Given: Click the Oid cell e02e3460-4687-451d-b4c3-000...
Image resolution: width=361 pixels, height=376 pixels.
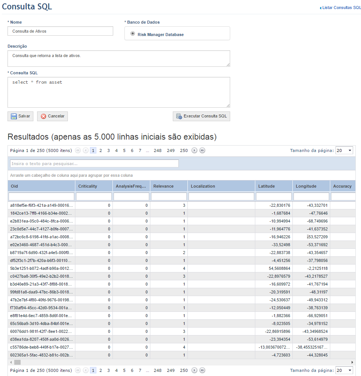Looking at the screenshot, I should [42, 245].
